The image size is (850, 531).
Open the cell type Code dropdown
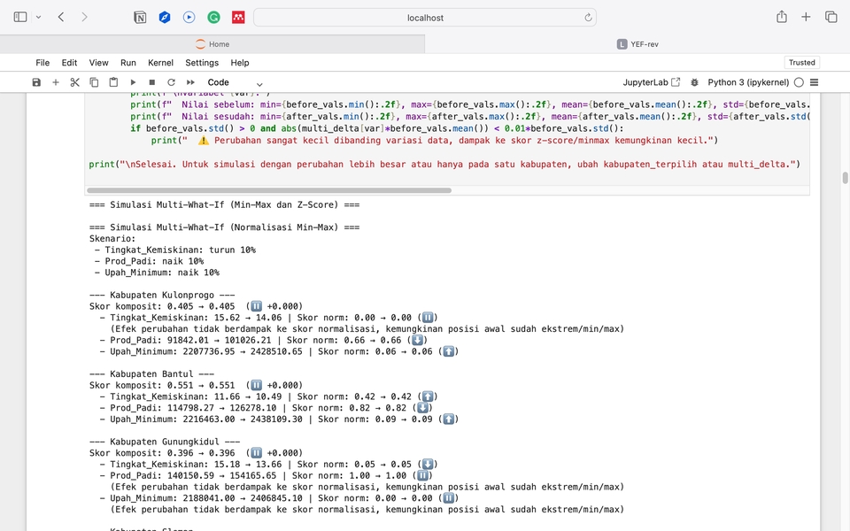click(x=236, y=82)
